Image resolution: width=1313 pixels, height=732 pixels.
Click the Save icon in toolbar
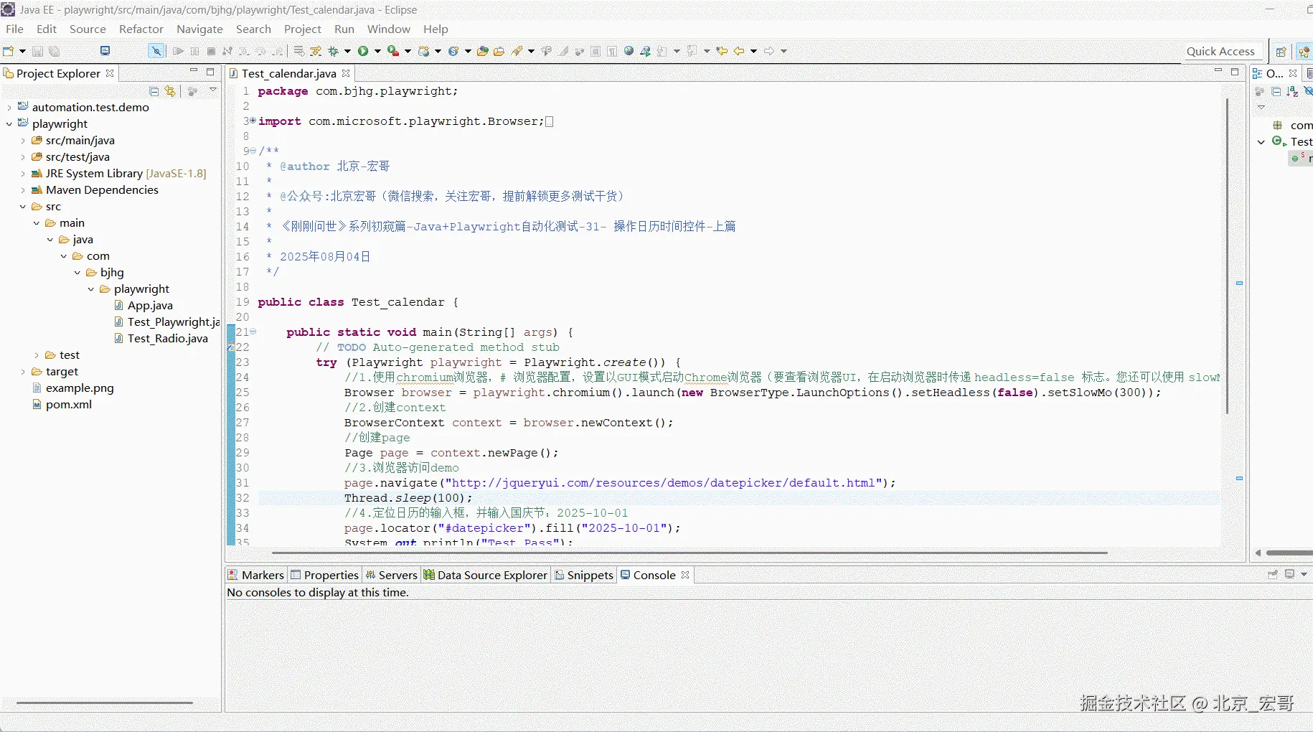(x=38, y=51)
